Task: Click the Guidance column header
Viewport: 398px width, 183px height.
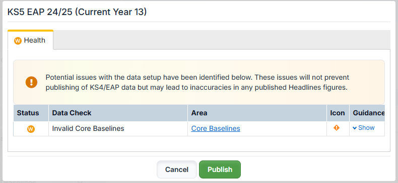Action: 369,113
